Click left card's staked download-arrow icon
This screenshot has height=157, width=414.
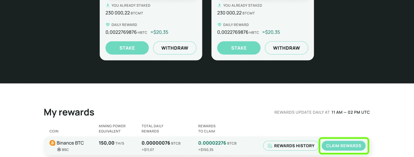(x=107, y=5)
